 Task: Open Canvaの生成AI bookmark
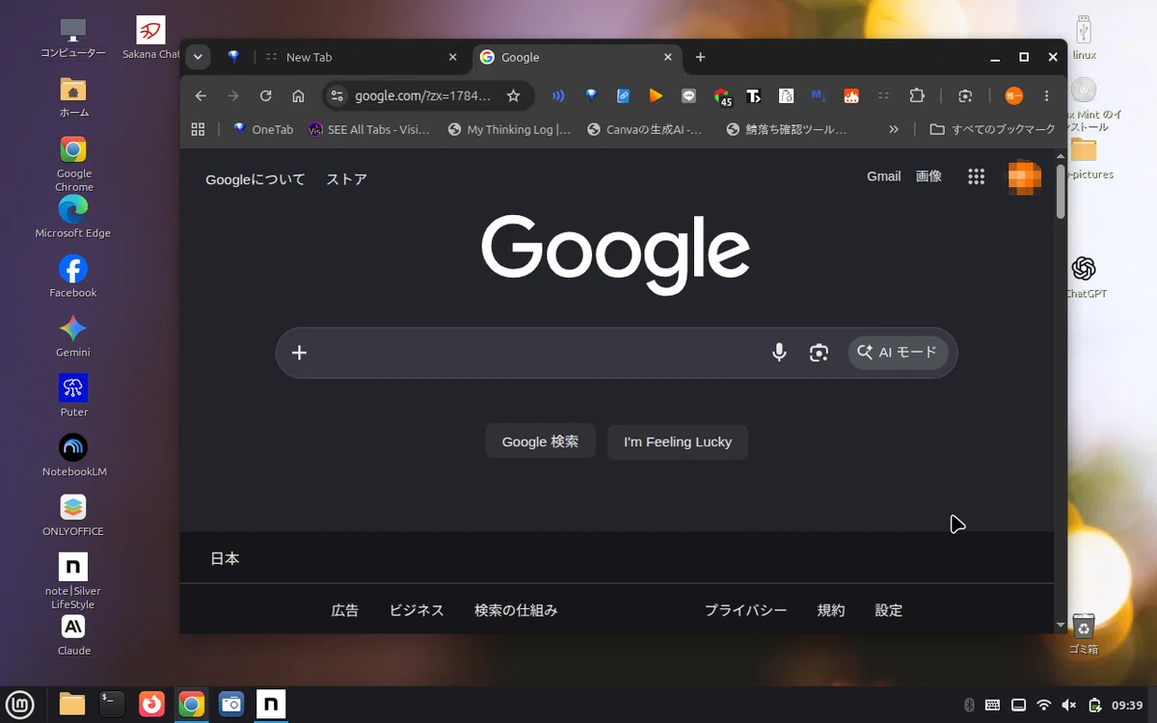(645, 129)
